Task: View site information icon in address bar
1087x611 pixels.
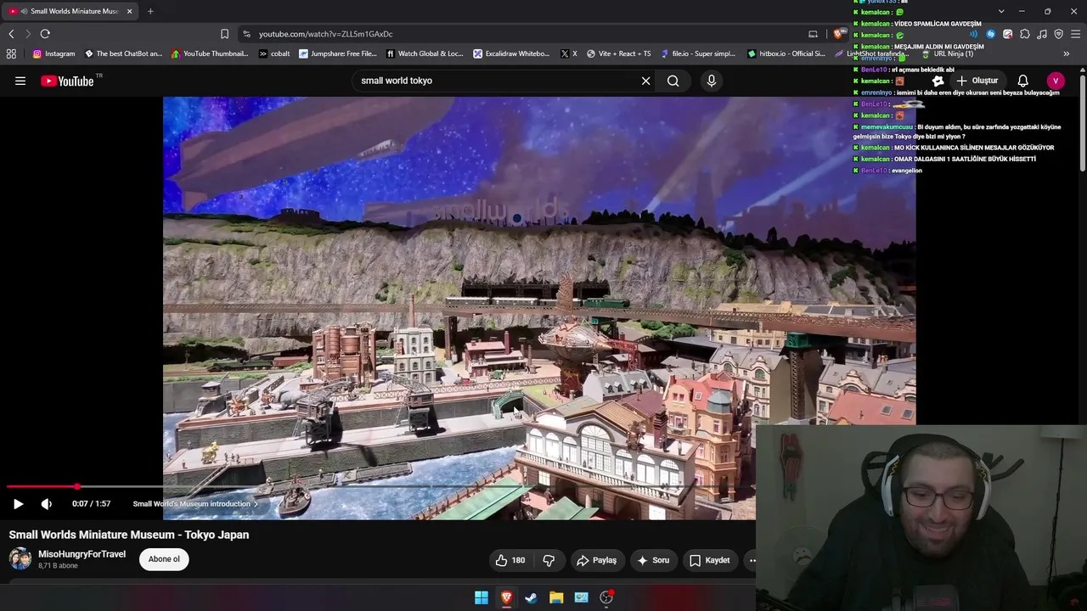Action: click(x=246, y=34)
